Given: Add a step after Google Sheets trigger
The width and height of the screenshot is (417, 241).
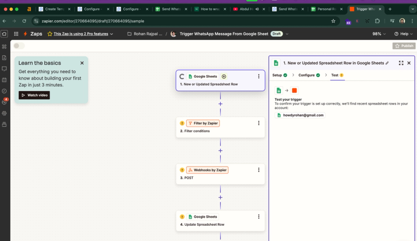Looking at the screenshot, I should click(x=220, y=103).
